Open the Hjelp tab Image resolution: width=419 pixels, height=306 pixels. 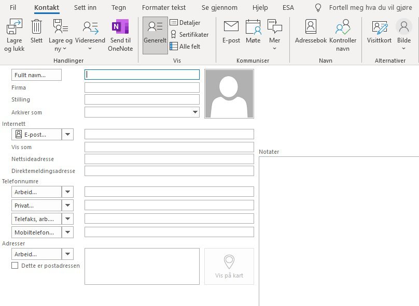[260, 7]
